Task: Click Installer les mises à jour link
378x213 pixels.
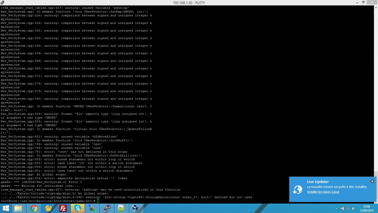Action: [323, 192]
